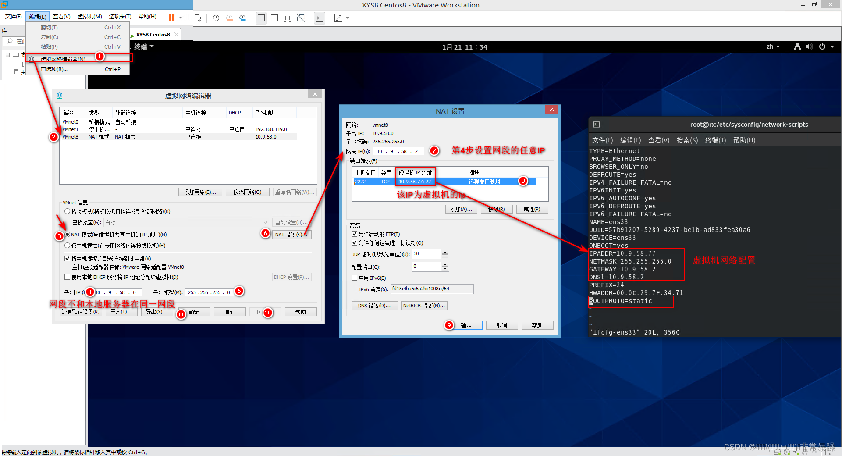The height and width of the screenshot is (456, 842).
Task: Select the 仅主机模式 radio button
Action: tap(68, 246)
